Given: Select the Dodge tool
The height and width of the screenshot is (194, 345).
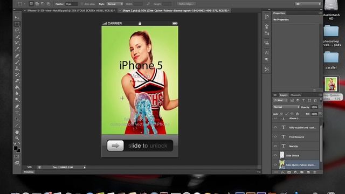Looking at the screenshot, I should 17,100.
